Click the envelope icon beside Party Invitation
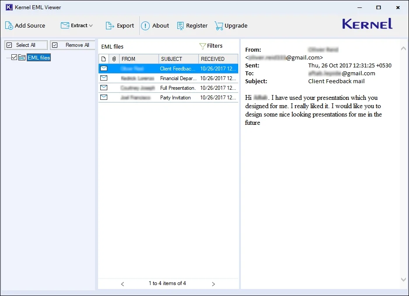 [104, 97]
